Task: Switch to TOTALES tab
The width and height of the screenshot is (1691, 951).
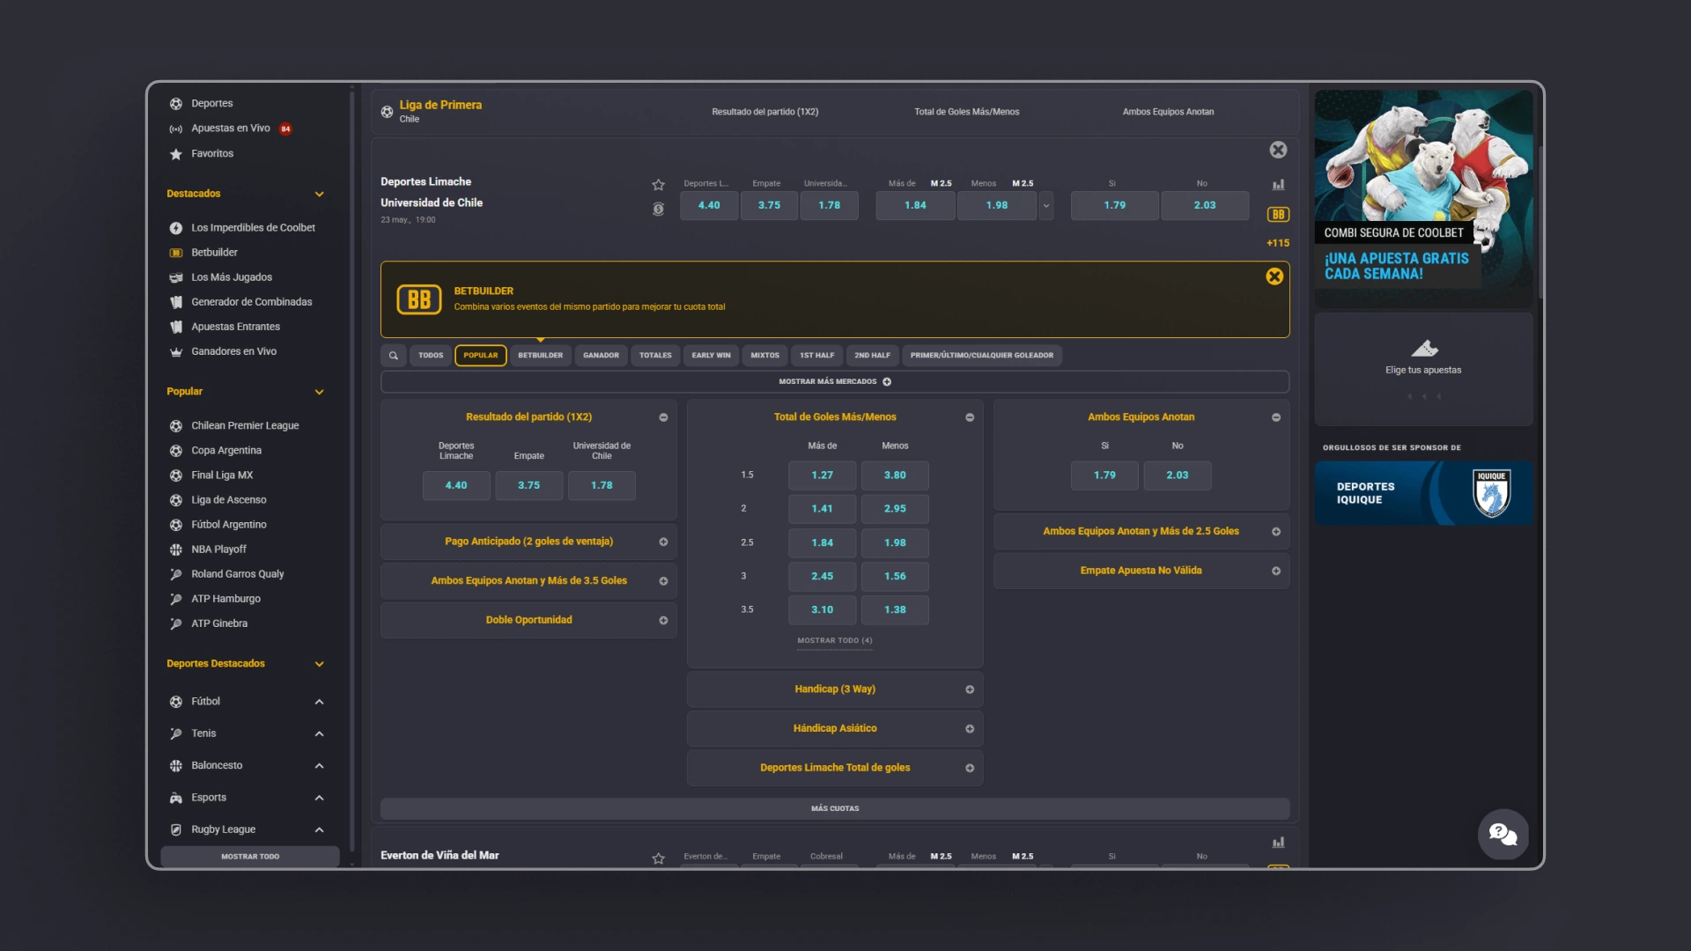Action: (655, 355)
